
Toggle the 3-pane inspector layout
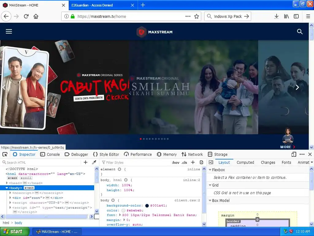point(211,162)
